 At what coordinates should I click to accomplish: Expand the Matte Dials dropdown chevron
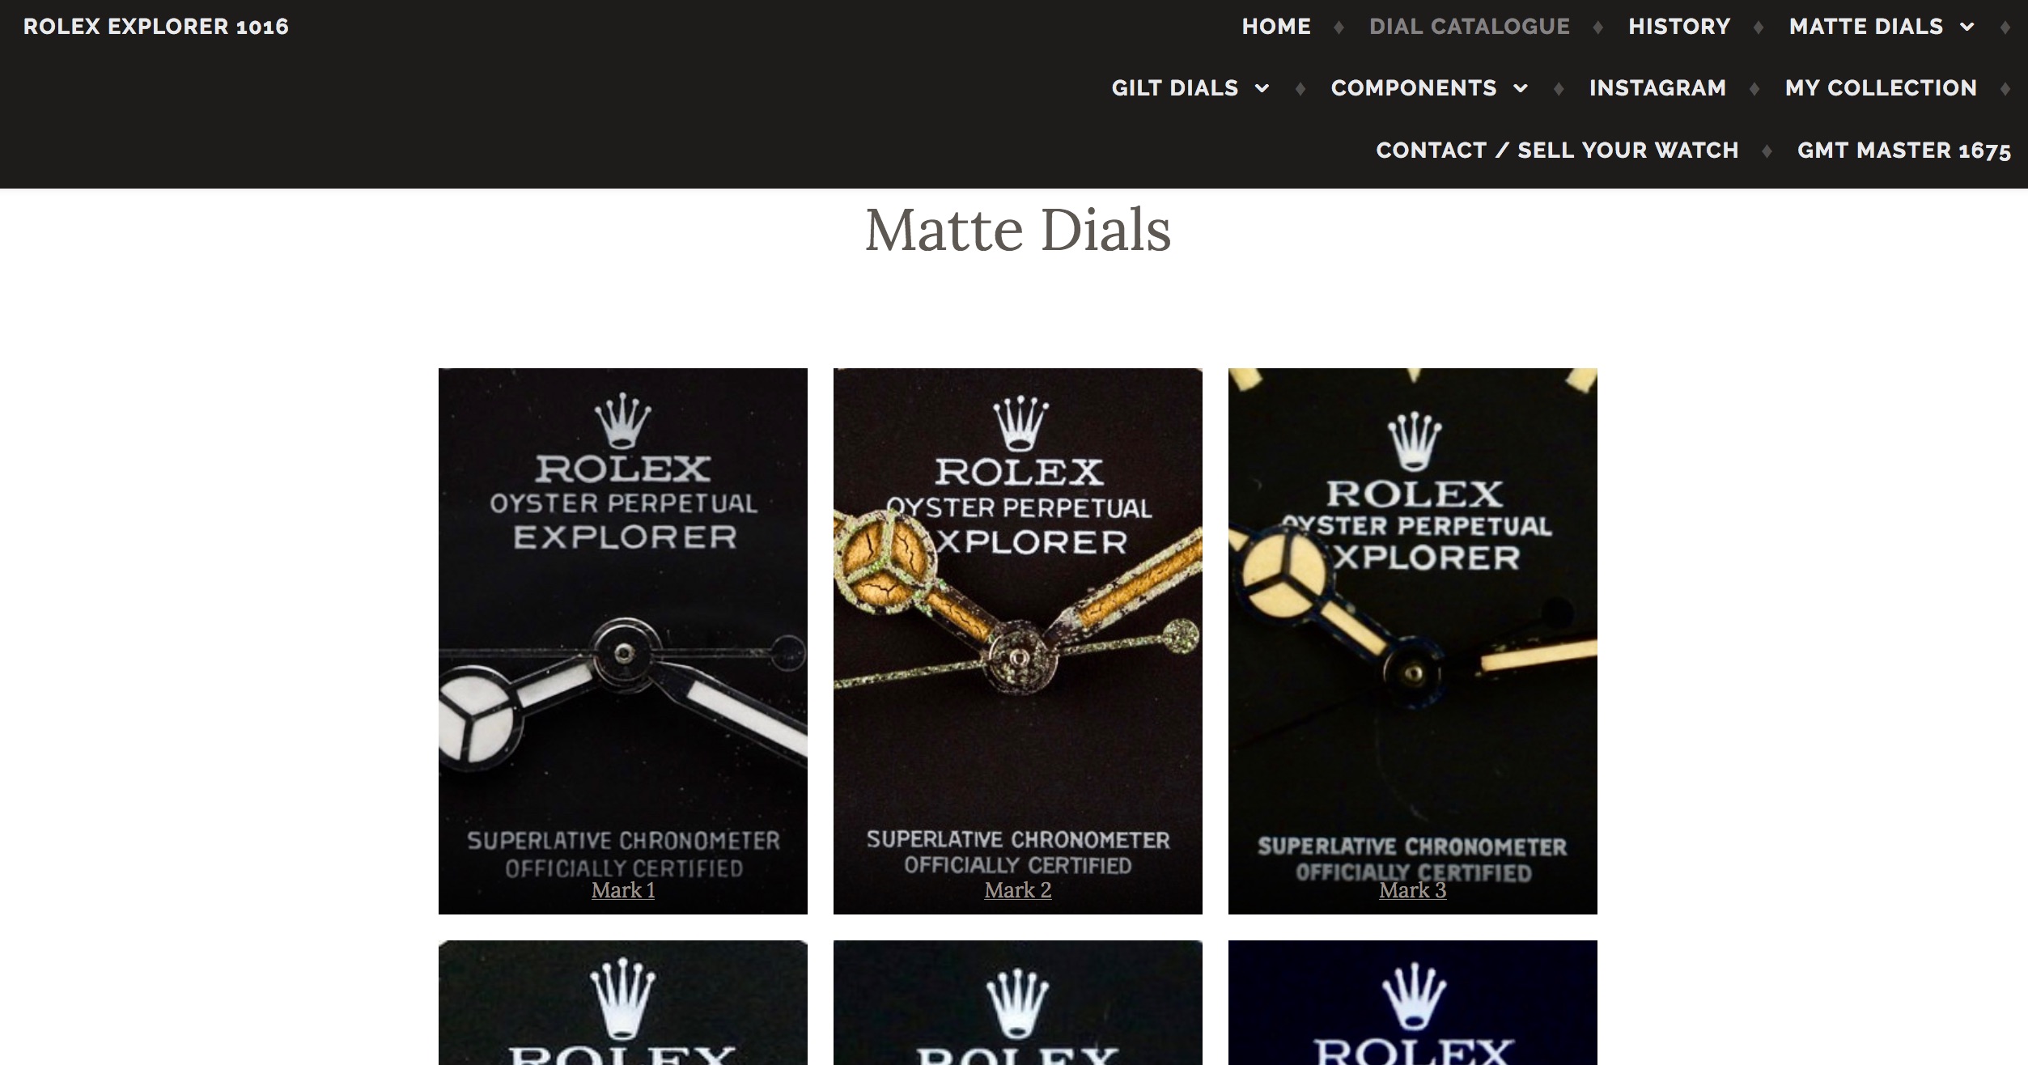click(x=1966, y=27)
